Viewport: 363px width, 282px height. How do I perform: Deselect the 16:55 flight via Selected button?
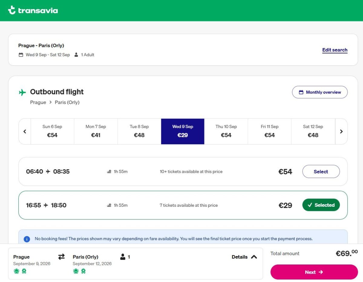click(321, 205)
